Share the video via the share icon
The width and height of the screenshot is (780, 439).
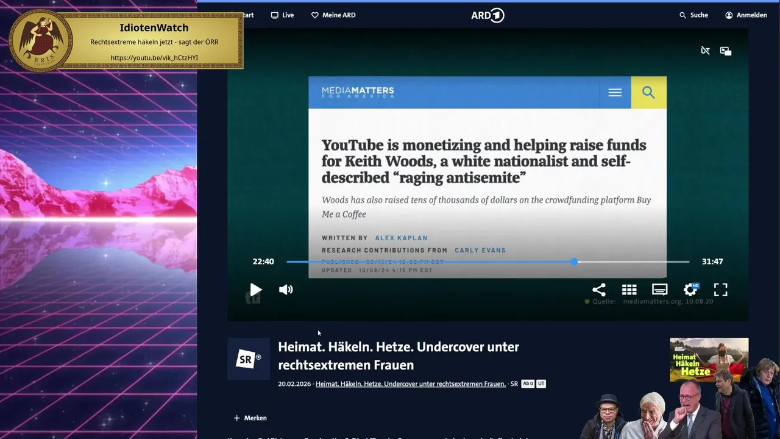tap(599, 290)
